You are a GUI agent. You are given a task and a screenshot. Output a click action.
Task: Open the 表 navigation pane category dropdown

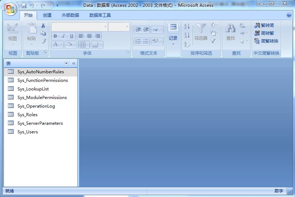[66, 63]
